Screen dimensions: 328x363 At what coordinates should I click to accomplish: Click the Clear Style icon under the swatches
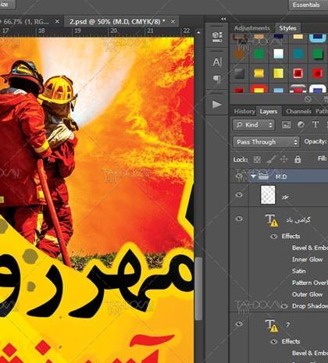click(308, 99)
